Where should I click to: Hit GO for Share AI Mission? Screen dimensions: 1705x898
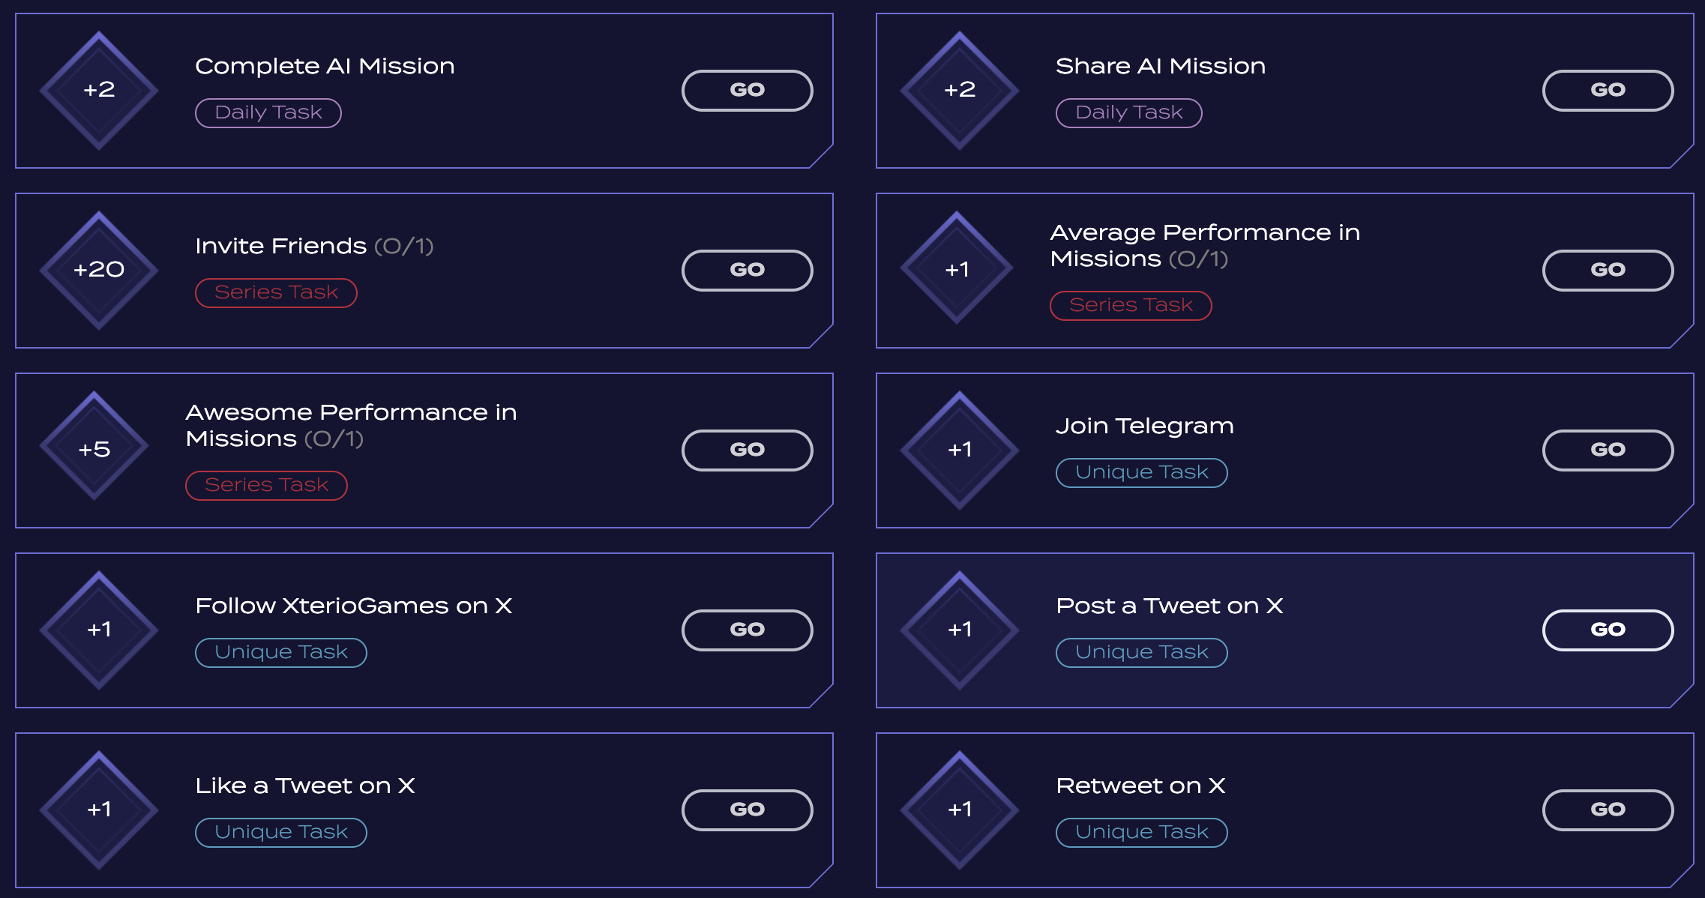[x=1608, y=90]
